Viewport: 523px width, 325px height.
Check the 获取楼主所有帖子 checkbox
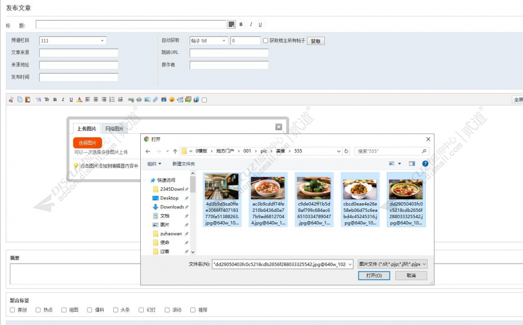coord(266,40)
